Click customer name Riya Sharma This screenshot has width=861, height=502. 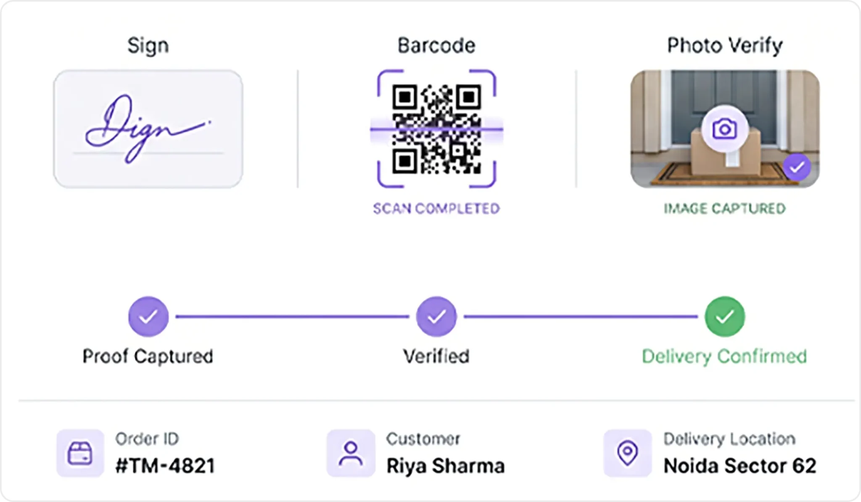pyautogui.click(x=446, y=466)
